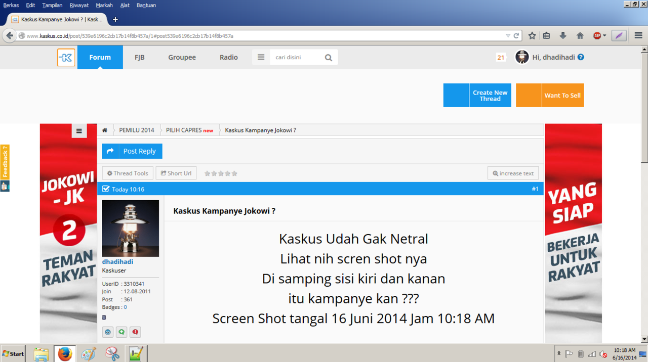The width and height of the screenshot is (648, 362).
Task: Click the Start button
Action: coord(13,354)
